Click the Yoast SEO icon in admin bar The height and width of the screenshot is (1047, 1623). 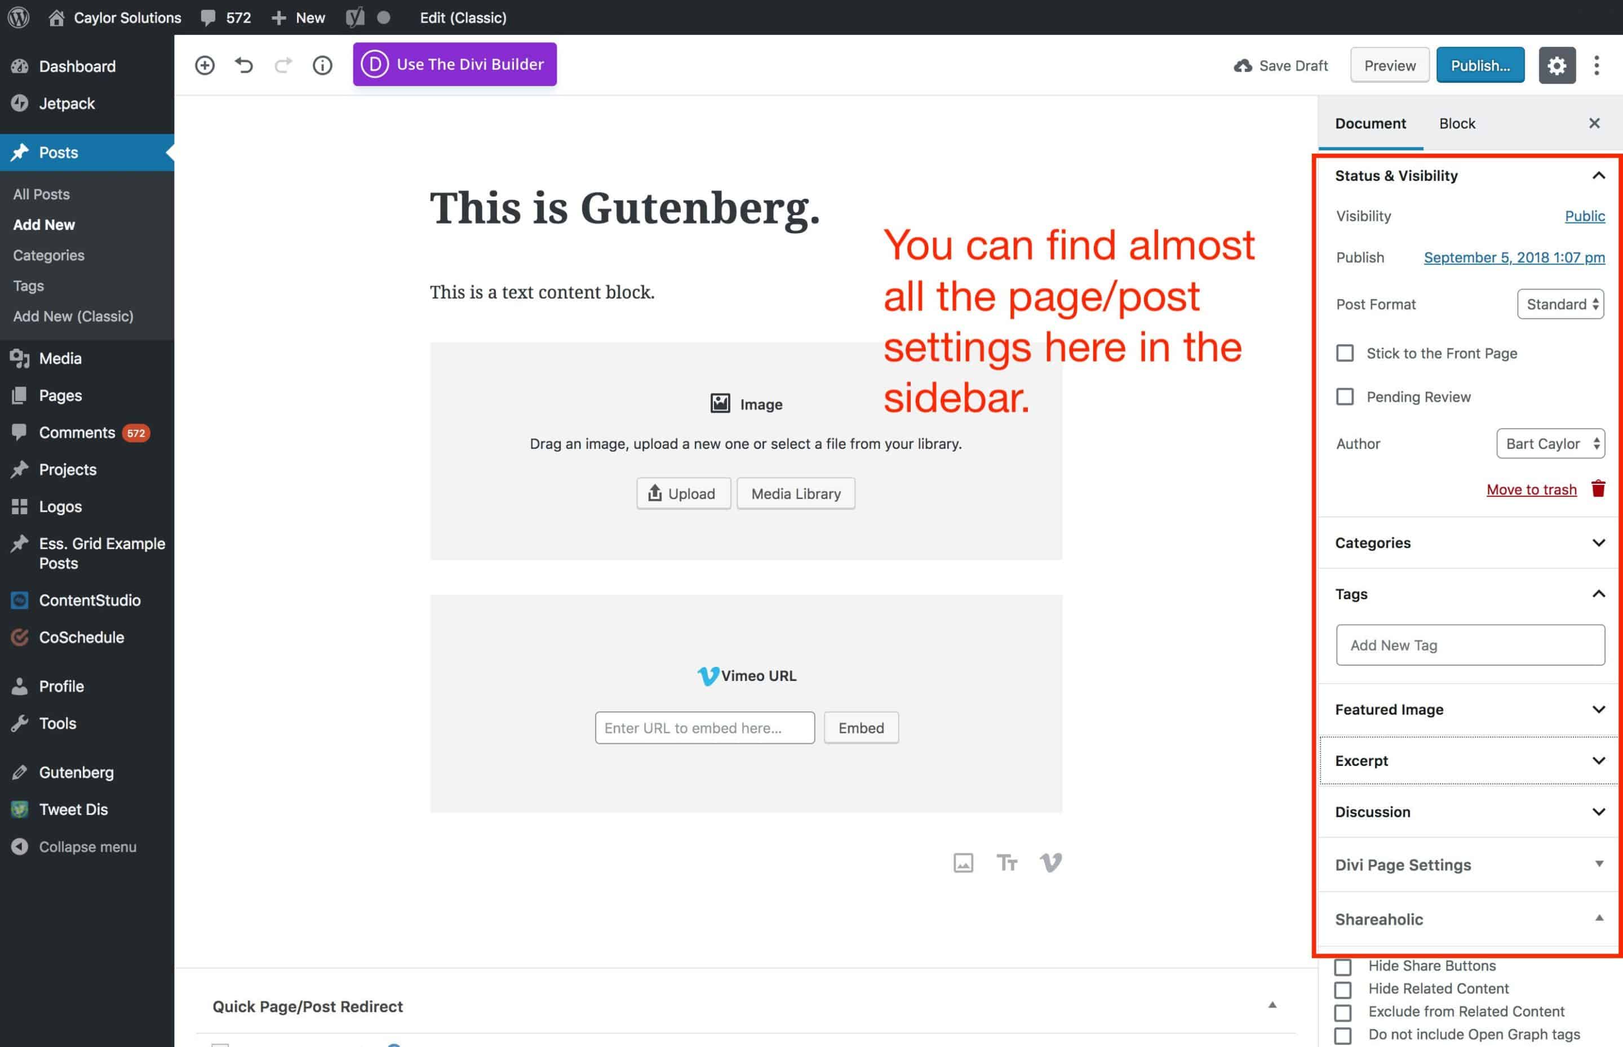click(x=354, y=17)
